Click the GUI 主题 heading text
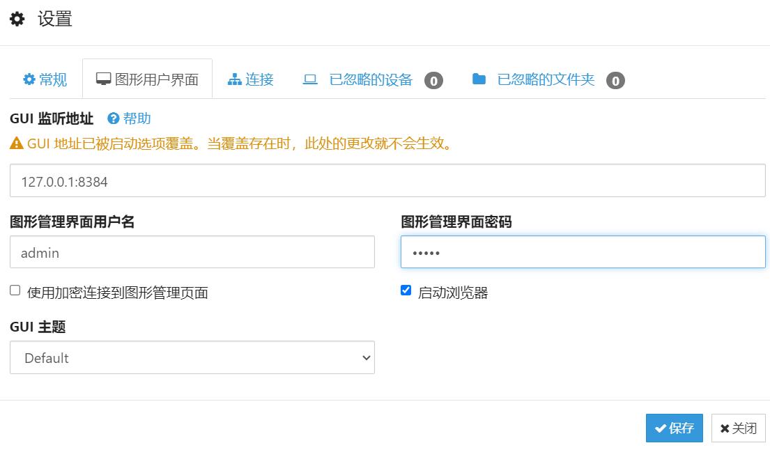 pyautogui.click(x=38, y=327)
